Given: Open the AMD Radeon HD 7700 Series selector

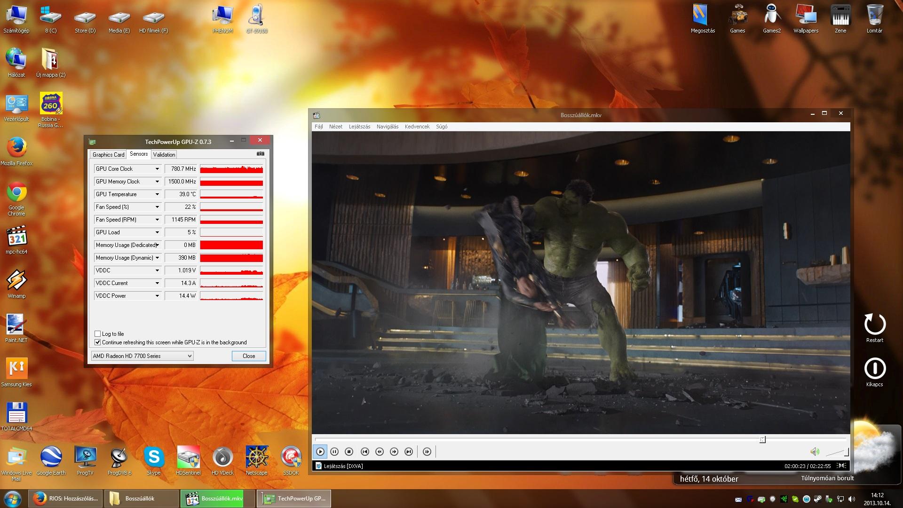Looking at the screenshot, I should tap(142, 356).
